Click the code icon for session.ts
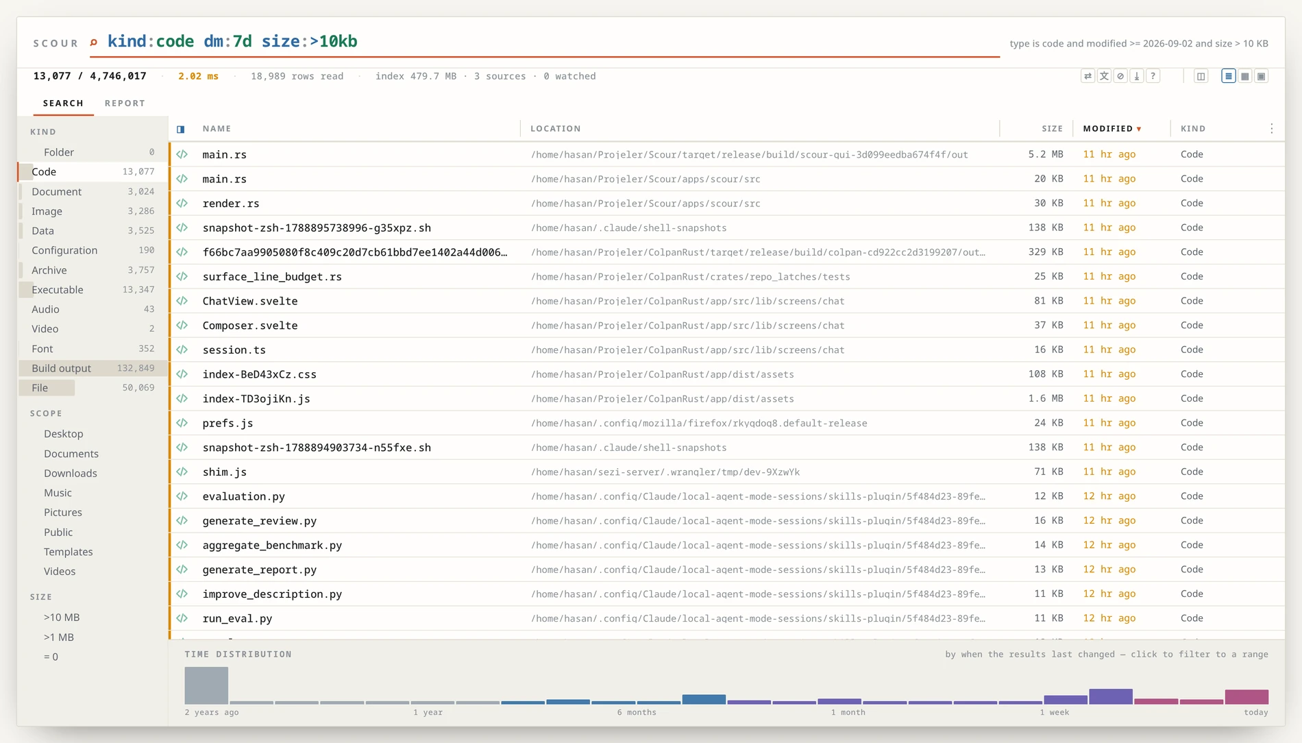Screen dimensions: 1302x743 click(182, 350)
